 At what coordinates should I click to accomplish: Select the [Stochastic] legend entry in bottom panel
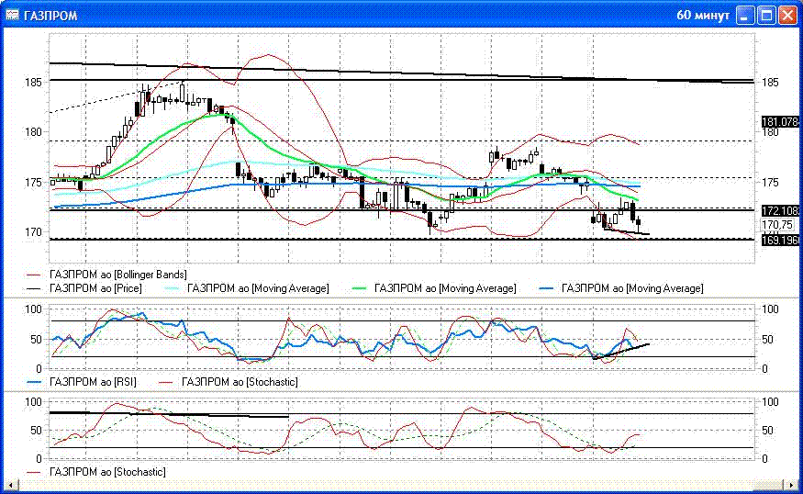pyautogui.click(x=107, y=472)
